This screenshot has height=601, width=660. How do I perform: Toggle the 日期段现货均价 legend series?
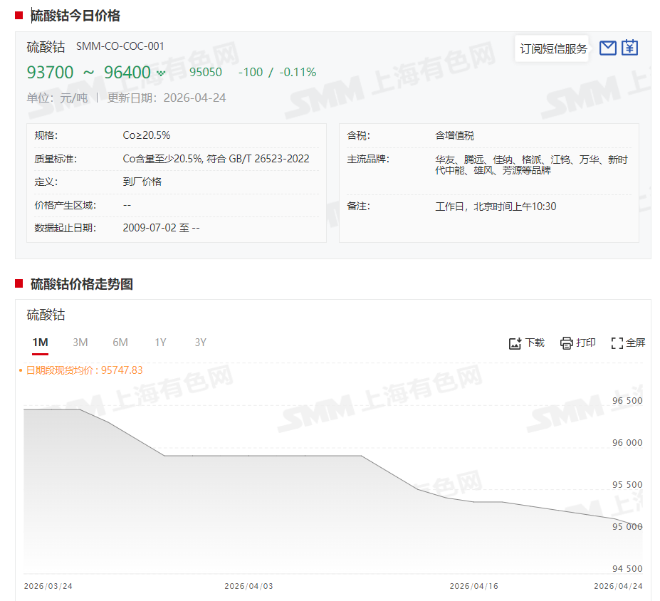81,370
